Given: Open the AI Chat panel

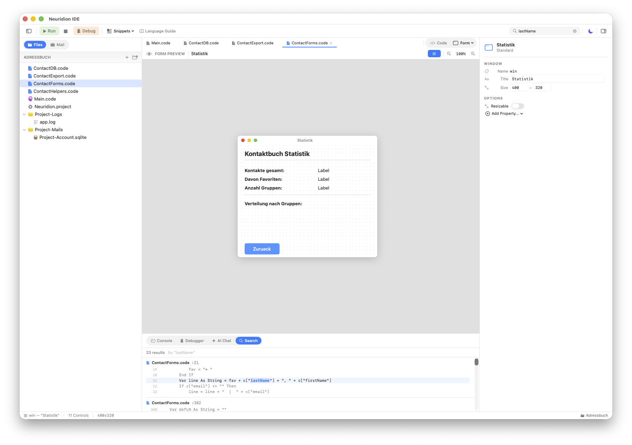Looking at the screenshot, I should pos(221,340).
